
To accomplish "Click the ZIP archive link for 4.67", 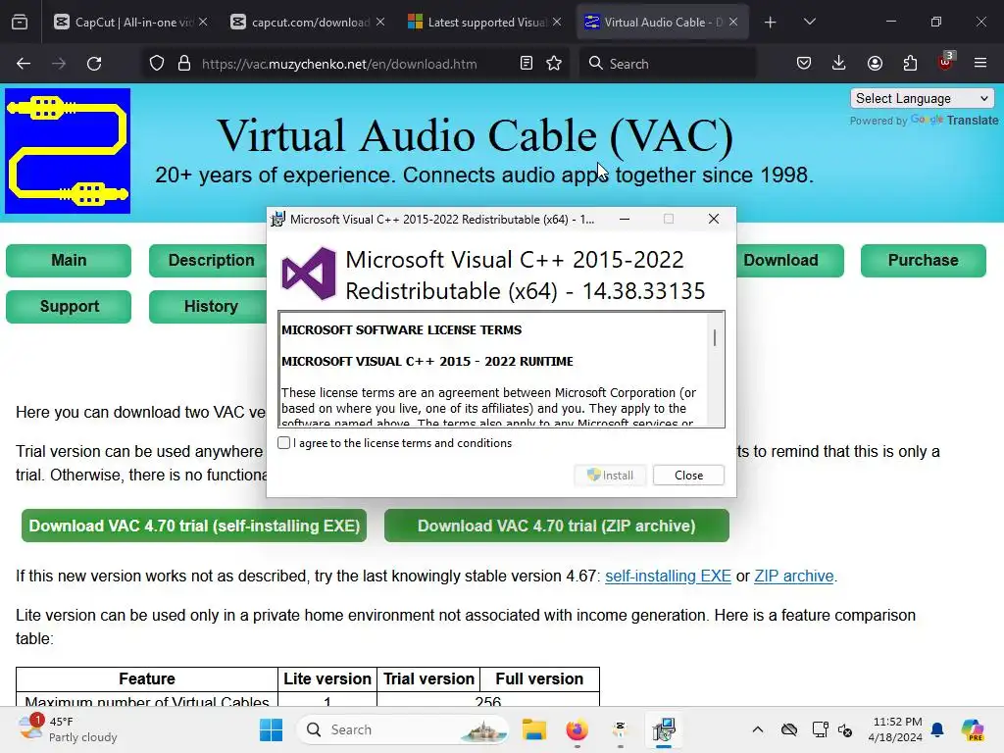I will click(794, 577).
